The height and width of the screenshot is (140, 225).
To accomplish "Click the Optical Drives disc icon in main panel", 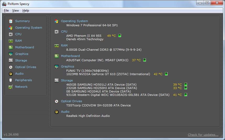I will (57, 101).
